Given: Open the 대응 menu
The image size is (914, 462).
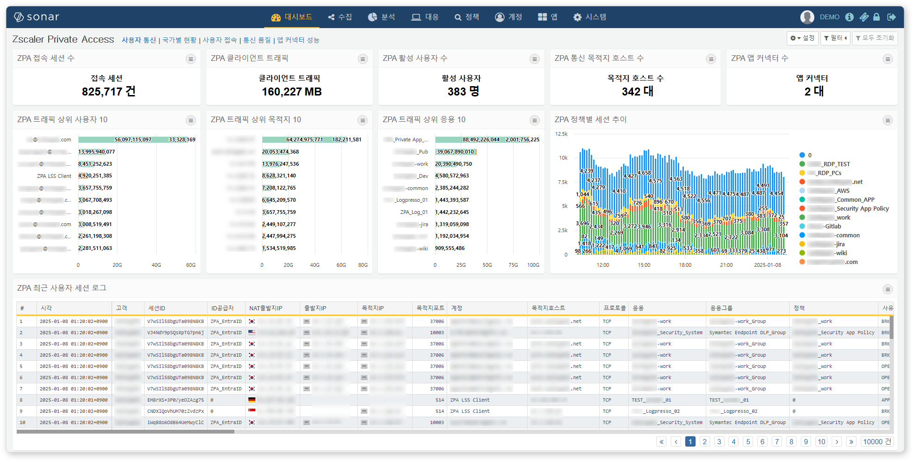Looking at the screenshot, I should click(x=425, y=17).
